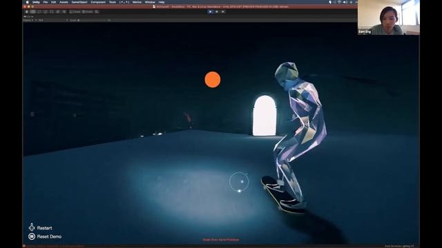Select the Rotate tool in Unity toolbar
Image resolution: width=442 pixels, height=248 pixels.
click(39, 12)
